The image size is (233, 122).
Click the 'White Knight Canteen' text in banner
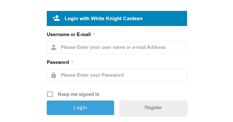pyautogui.click(x=116, y=18)
